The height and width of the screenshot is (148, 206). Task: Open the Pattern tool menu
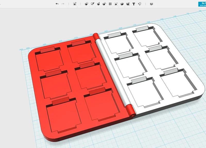[110, 4]
